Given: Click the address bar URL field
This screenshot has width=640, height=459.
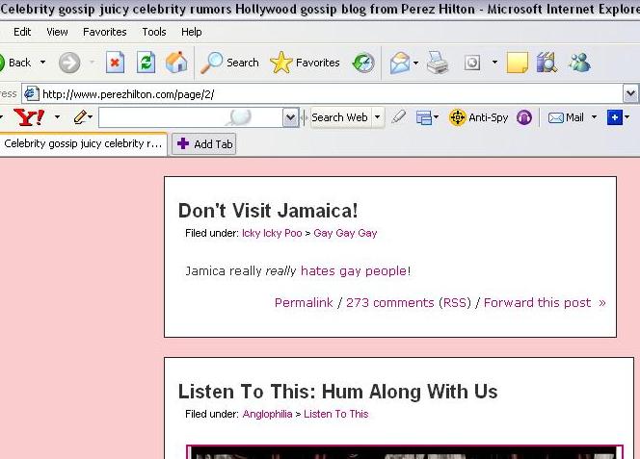Looking at the screenshot, I should 323,94.
